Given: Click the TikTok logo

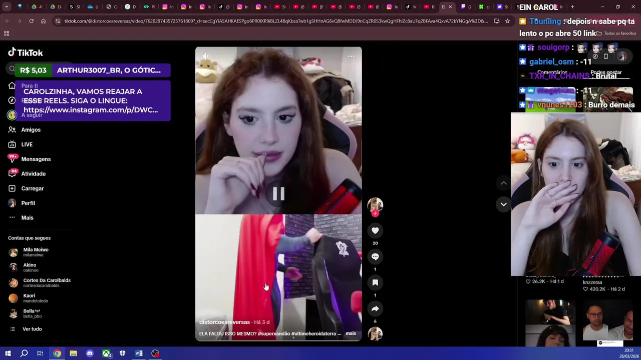Looking at the screenshot, I should (26, 52).
